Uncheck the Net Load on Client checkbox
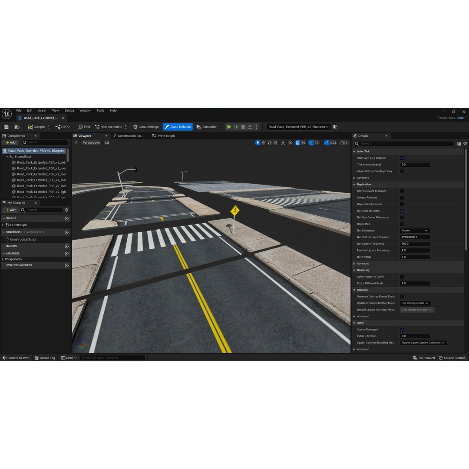 (402, 211)
